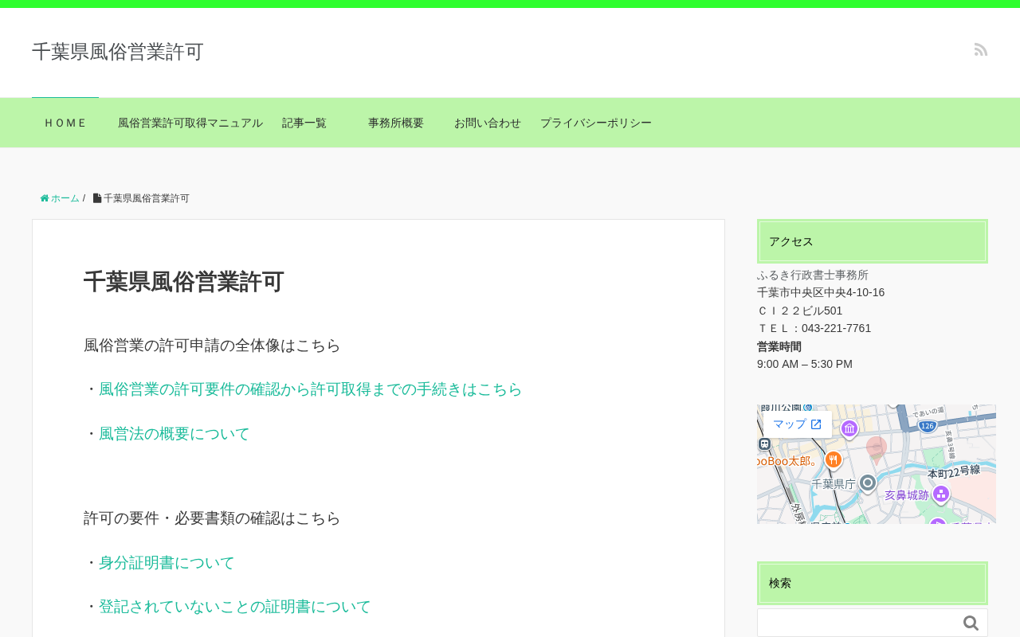This screenshot has width=1020, height=637.
Task: Open the お問い合わせ page
Action: coord(488,123)
